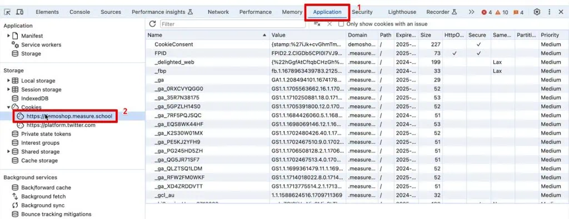Select the demoshop.measure.school cookies entry
The image size is (569, 219).
tap(69, 116)
